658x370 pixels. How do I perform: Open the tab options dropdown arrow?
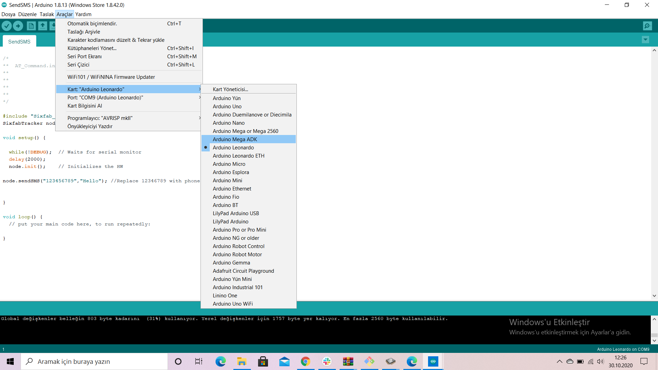coord(645,39)
